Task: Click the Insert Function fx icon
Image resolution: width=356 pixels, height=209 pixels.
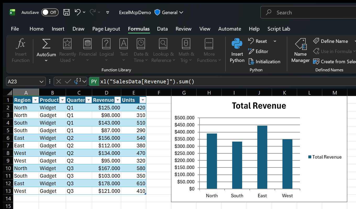Action: click(x=20, y=44)
